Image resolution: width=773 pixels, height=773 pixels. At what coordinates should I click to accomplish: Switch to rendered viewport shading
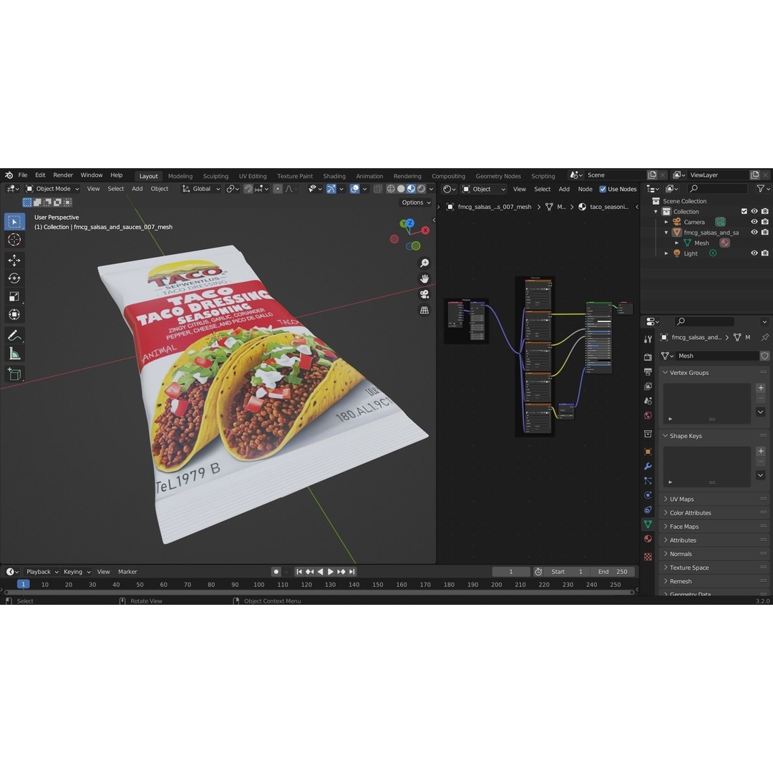(x=422, y=189)
